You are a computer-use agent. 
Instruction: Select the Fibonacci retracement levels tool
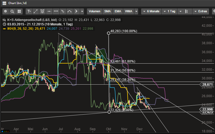pos(42,11)
